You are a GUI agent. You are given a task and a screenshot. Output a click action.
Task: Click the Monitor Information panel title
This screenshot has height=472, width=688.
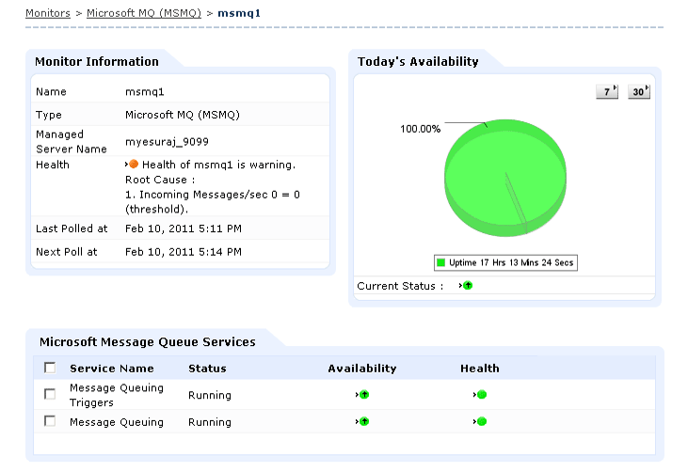[x=97, y=62]
